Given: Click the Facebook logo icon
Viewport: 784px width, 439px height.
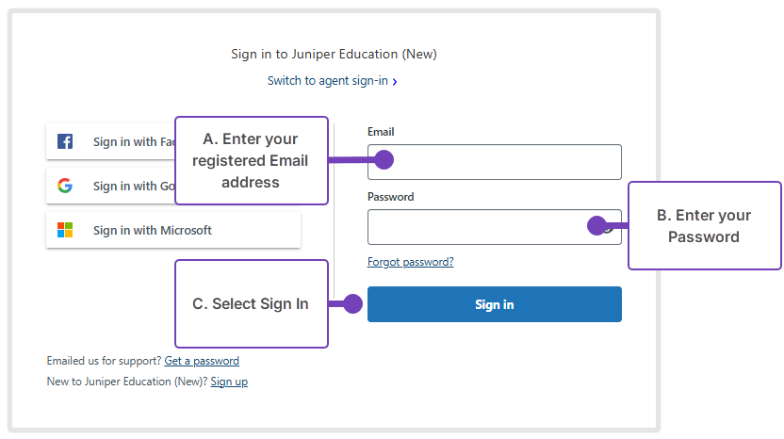Looking at the screenshot, I should pyautogui.click(x=65, y=141).
